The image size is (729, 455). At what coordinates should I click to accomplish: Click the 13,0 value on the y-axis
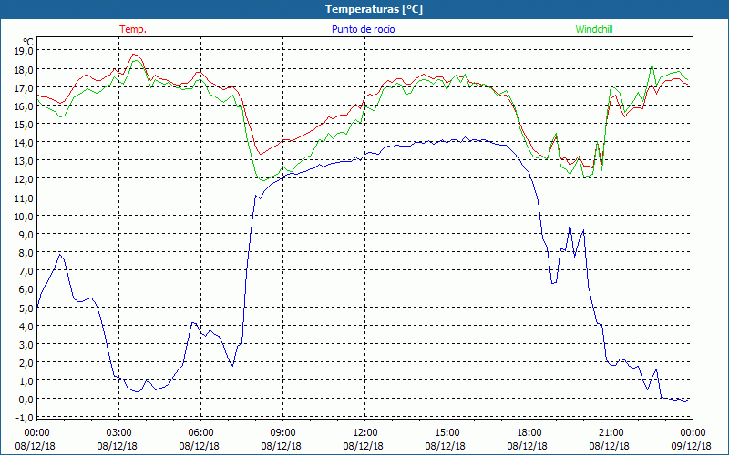(x=25, y=161)
